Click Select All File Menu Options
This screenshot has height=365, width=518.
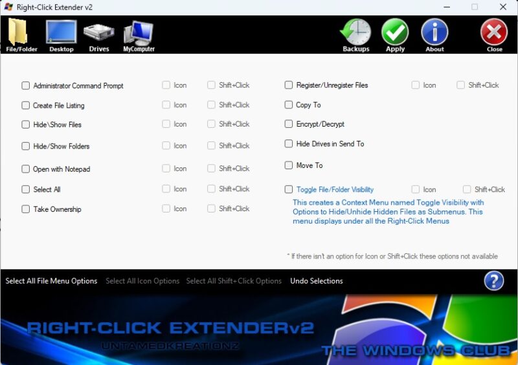[x=51, y=281]
